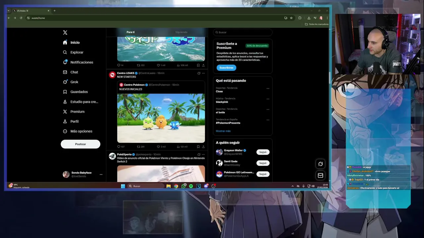The height and width of the screenshot is (238, 424).
Task: Click the X search field Buscar
Action: pyautogui.click(x=243, y=32)
